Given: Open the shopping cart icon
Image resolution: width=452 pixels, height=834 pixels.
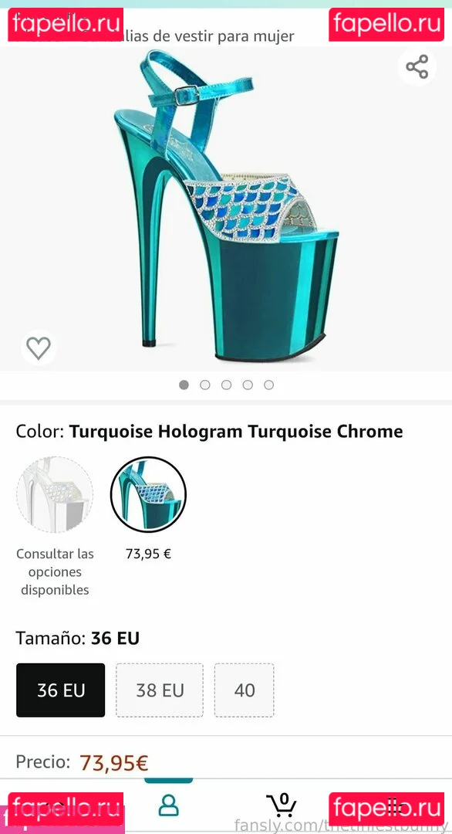Looking at the screenshot, I should [281, 805].
